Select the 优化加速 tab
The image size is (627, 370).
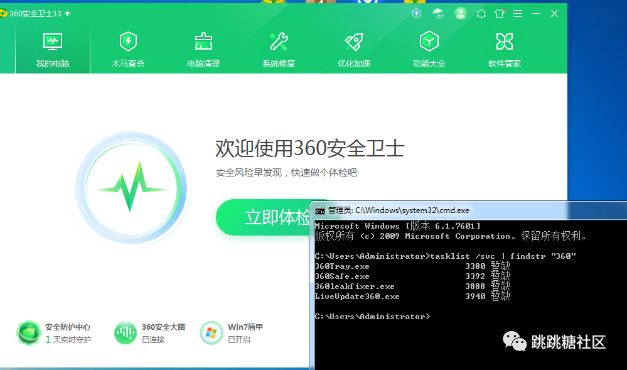click(x=354, y=50)
